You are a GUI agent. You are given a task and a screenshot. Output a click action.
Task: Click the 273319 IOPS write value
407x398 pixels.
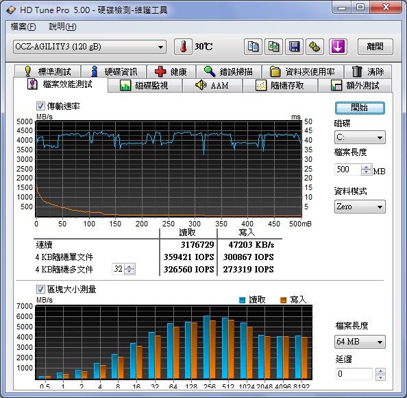click(249, 269)
